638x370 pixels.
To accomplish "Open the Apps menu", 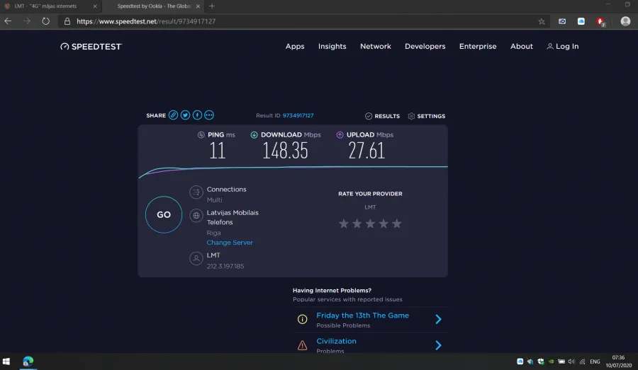I will click(x=295, y=46).
